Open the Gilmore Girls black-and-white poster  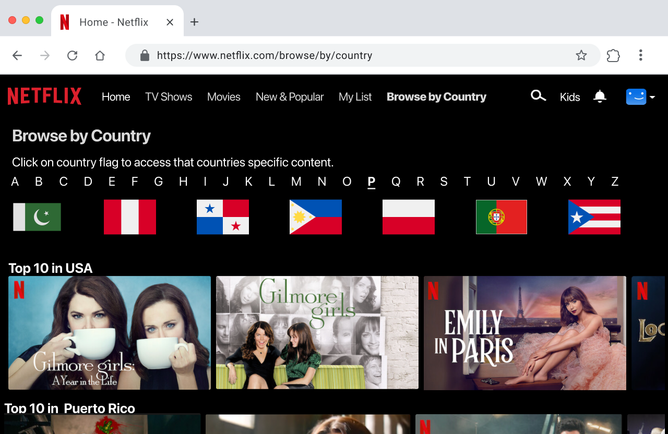(317, 333)
